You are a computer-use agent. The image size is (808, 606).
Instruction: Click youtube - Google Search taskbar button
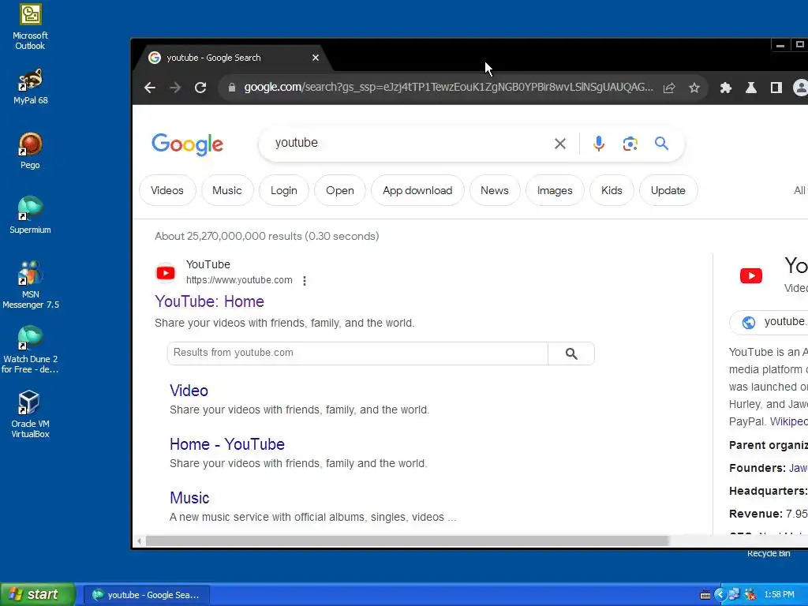click(147, 595)
